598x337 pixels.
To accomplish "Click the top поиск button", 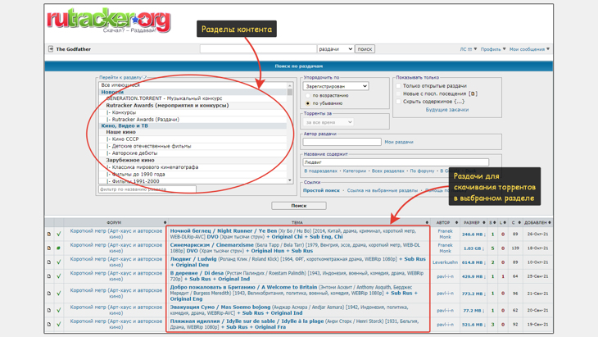I will (365, 49).
